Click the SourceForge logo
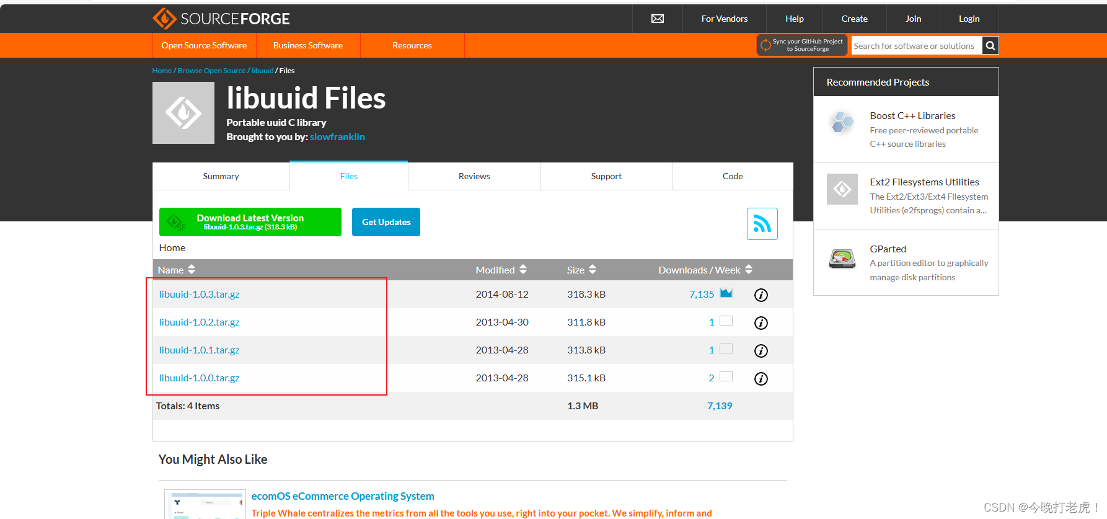Screen dimensions: 1107x519 [221, 19]
